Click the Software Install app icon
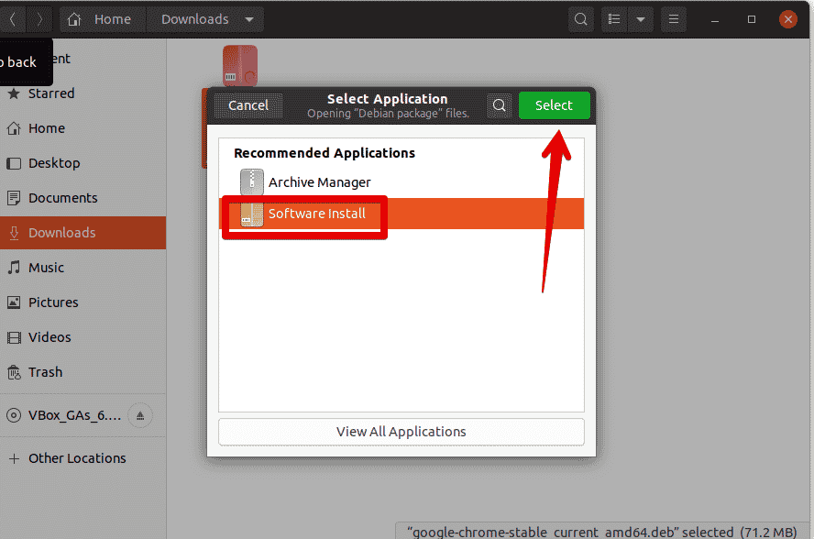 click(251, 214)
